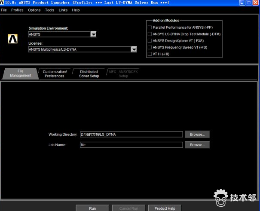Expand the License dropdown list
Image resolution: width=260 pixels, height=211 pixels.
134,49
